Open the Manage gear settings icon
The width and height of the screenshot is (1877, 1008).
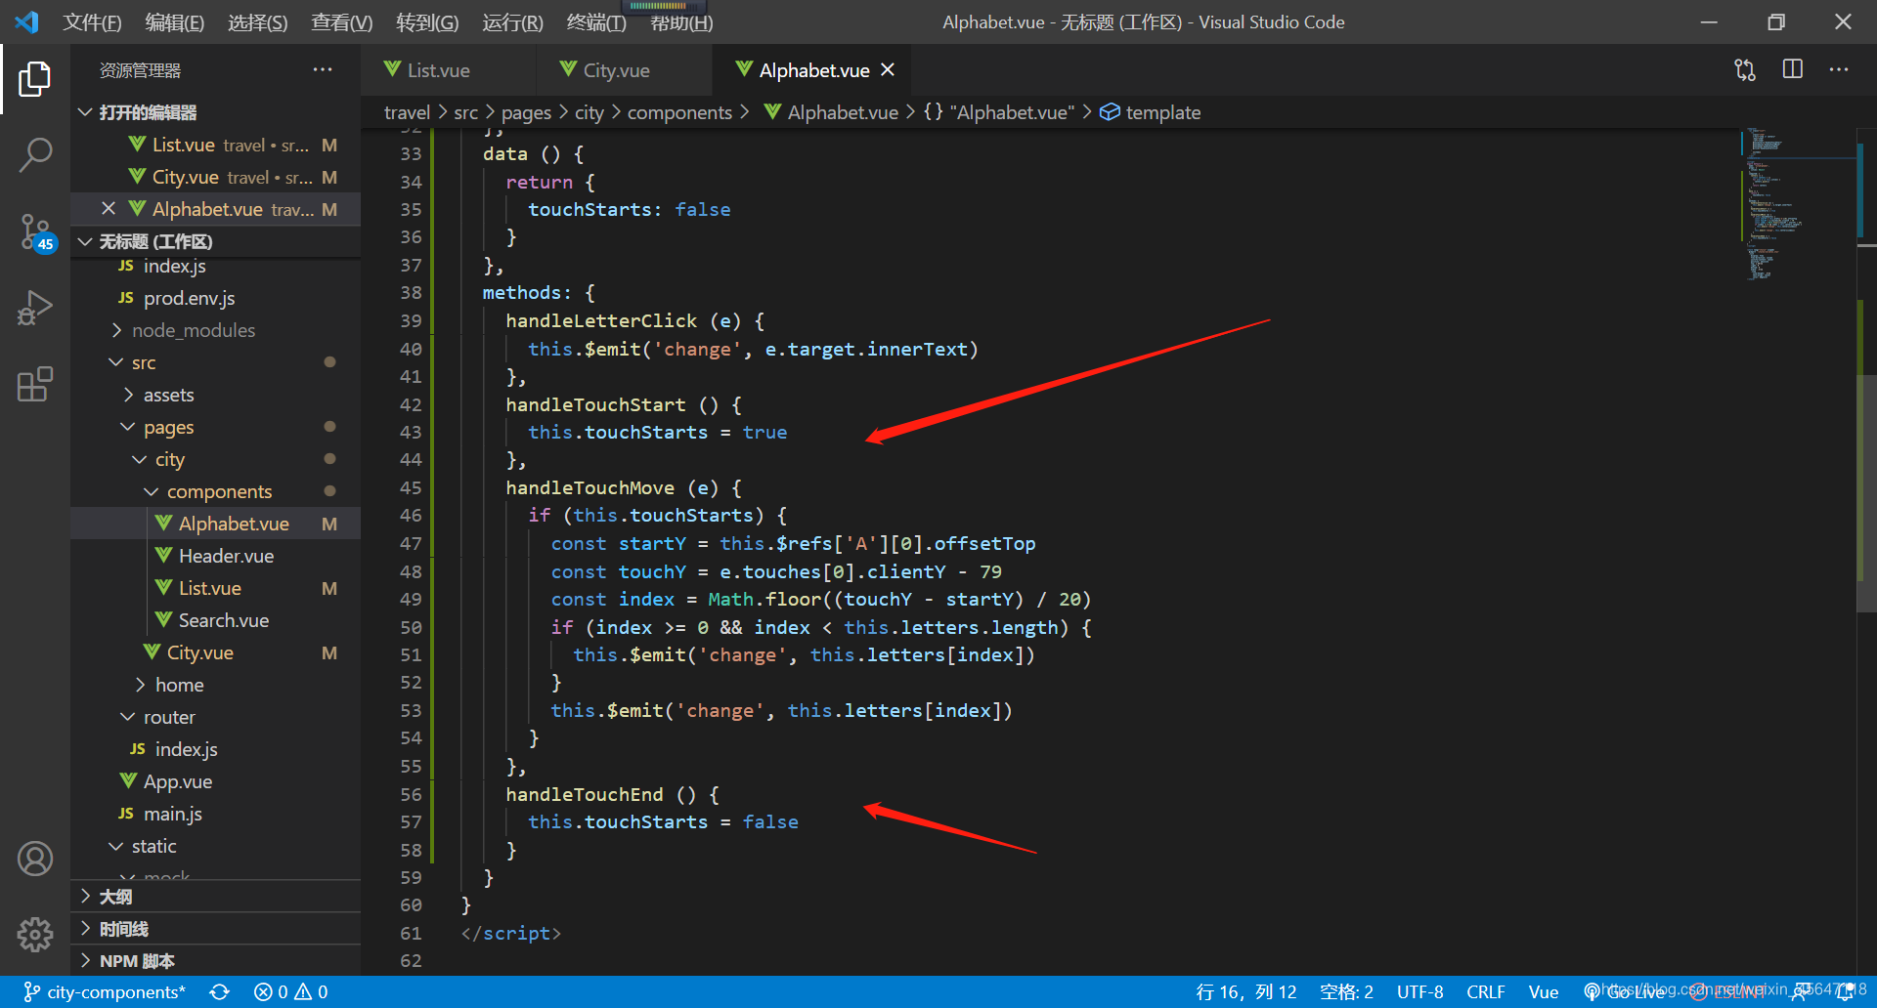(x=35, y=935)
